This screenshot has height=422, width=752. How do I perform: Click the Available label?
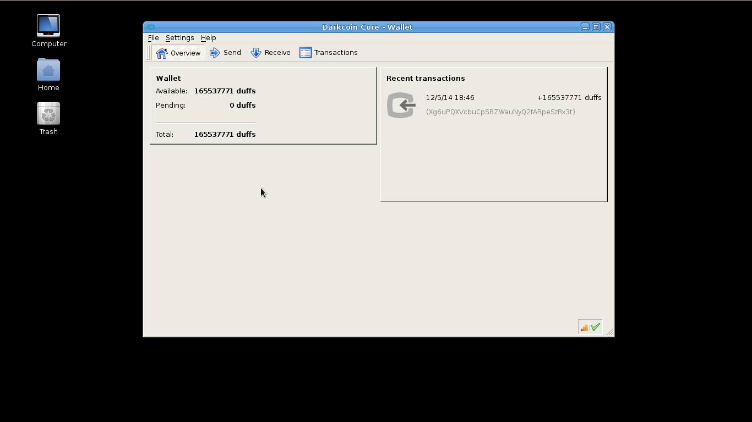pos(171,91)
